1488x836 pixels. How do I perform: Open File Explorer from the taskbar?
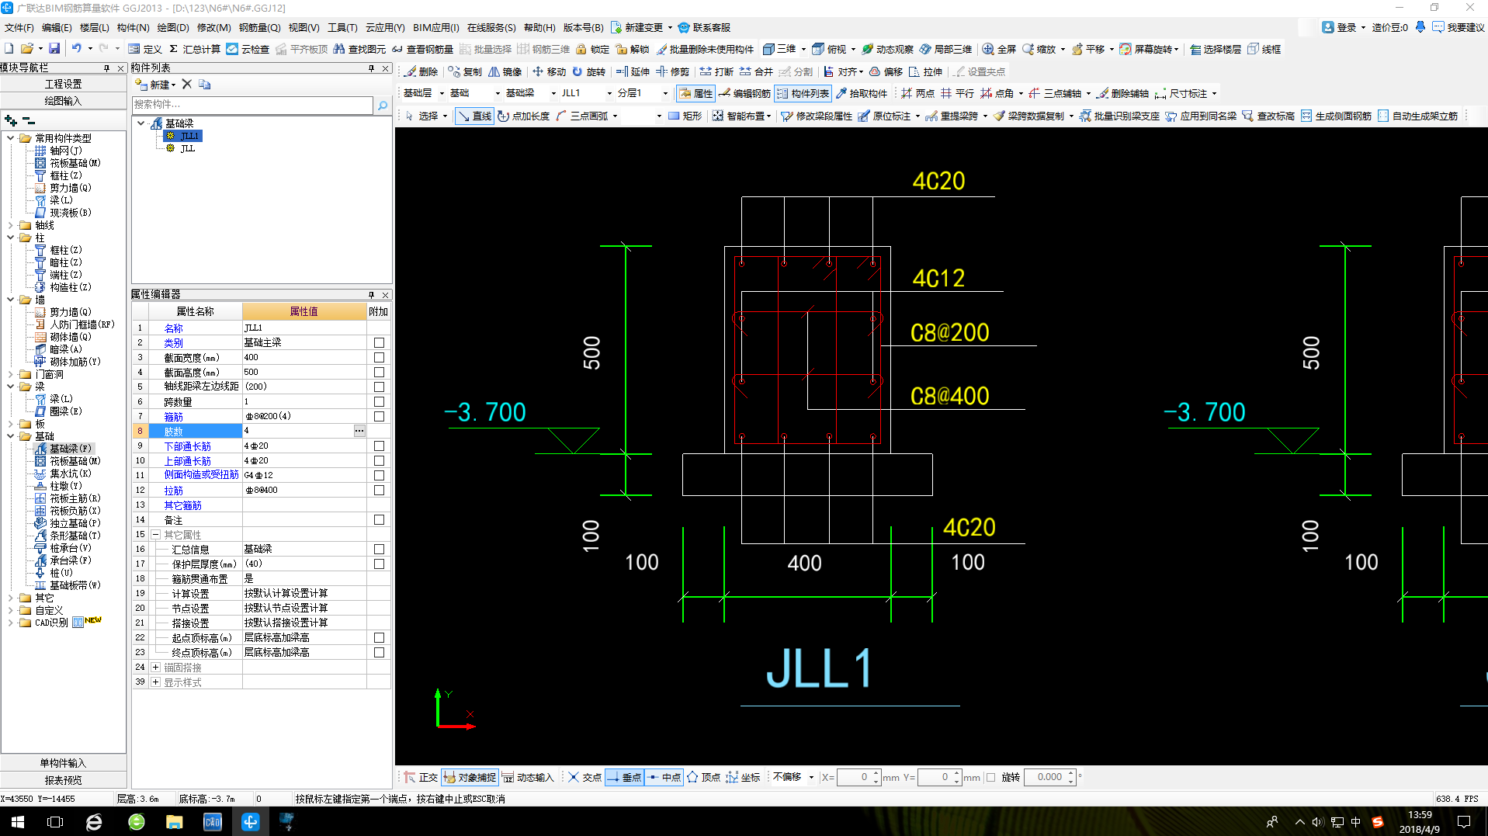tap(174, 822)
